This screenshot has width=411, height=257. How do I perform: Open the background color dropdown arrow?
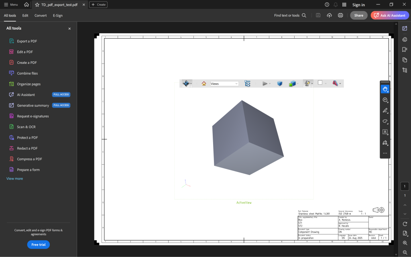[x=325, y=84]
